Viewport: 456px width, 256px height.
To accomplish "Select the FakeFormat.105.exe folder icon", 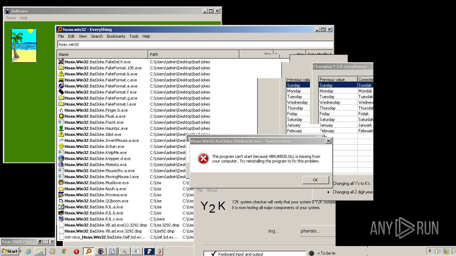I will [x=61, y=68].
